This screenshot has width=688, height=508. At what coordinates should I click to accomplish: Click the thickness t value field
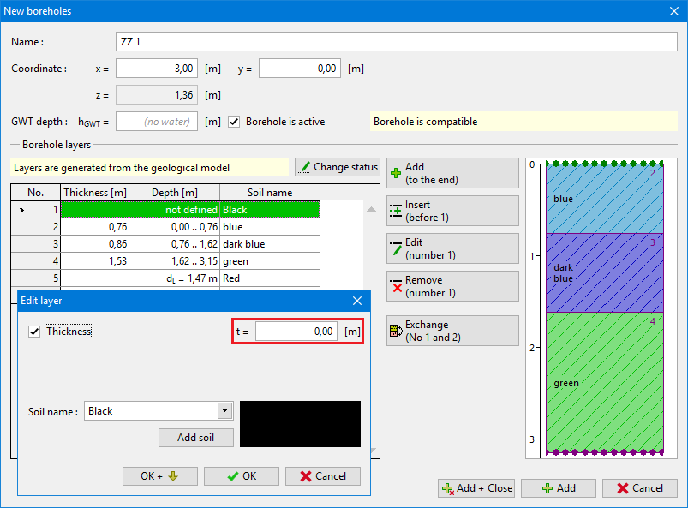point(296,332)
